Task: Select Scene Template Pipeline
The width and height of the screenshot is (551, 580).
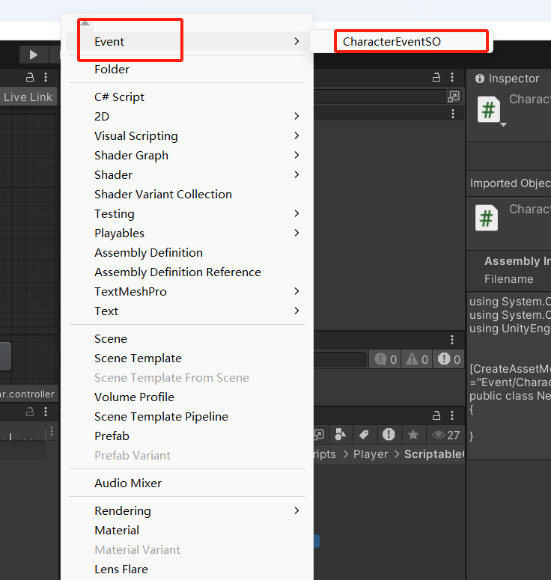Action: point(186,417)
